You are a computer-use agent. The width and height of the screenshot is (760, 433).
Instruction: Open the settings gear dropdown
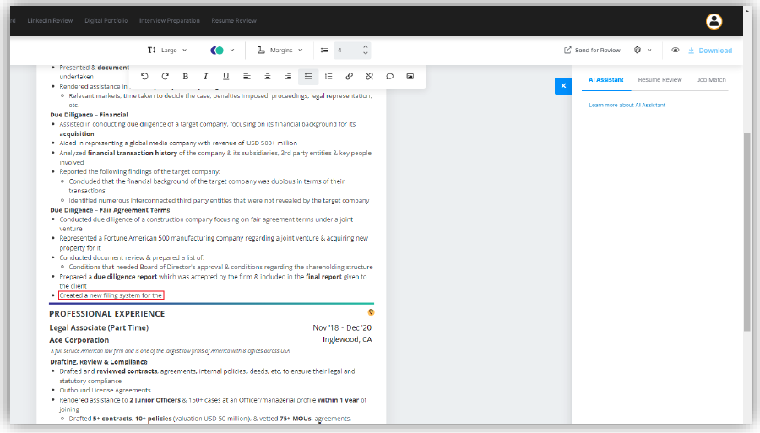643,51
